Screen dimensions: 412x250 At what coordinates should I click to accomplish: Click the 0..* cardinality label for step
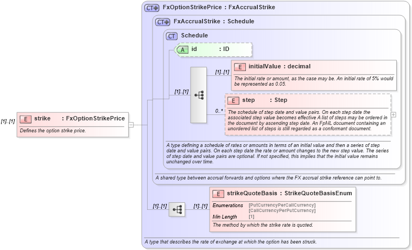coord(219,111)
